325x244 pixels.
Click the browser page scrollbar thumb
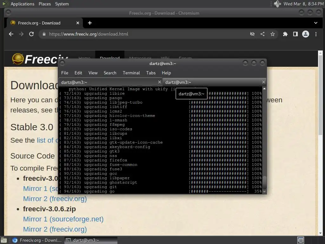pyautogui.click(x=320, y=94)
